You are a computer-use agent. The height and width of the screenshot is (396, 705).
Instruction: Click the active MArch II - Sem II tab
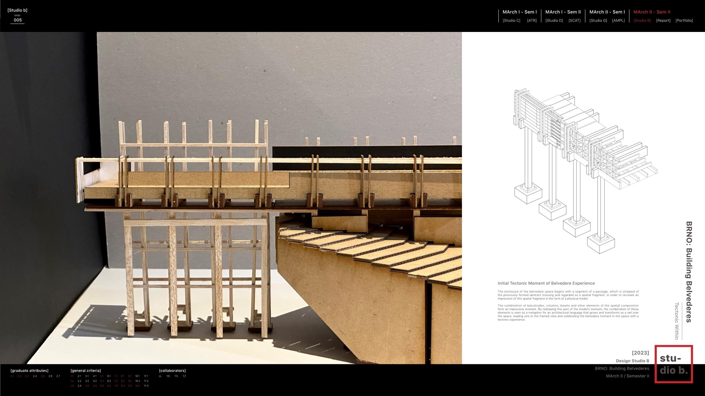point(652,12)
